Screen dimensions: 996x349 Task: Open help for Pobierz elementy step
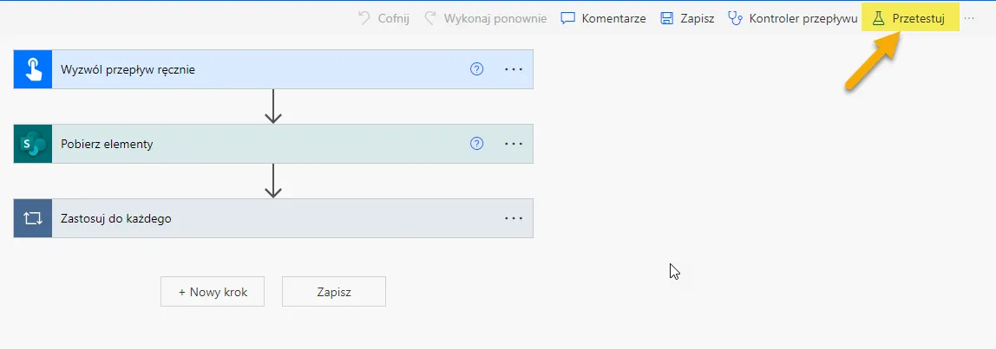pyautogui.click(x=476, y=144)
